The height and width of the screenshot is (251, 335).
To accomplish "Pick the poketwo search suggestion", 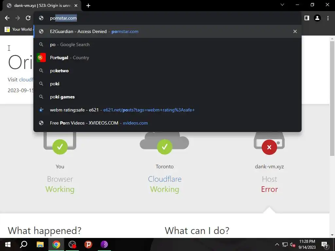I will [167, 71].
